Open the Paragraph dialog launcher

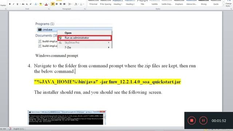(x=85, y=9)
